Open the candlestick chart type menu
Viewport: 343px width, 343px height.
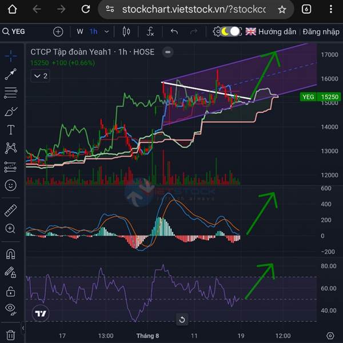(x=126, y=31)
